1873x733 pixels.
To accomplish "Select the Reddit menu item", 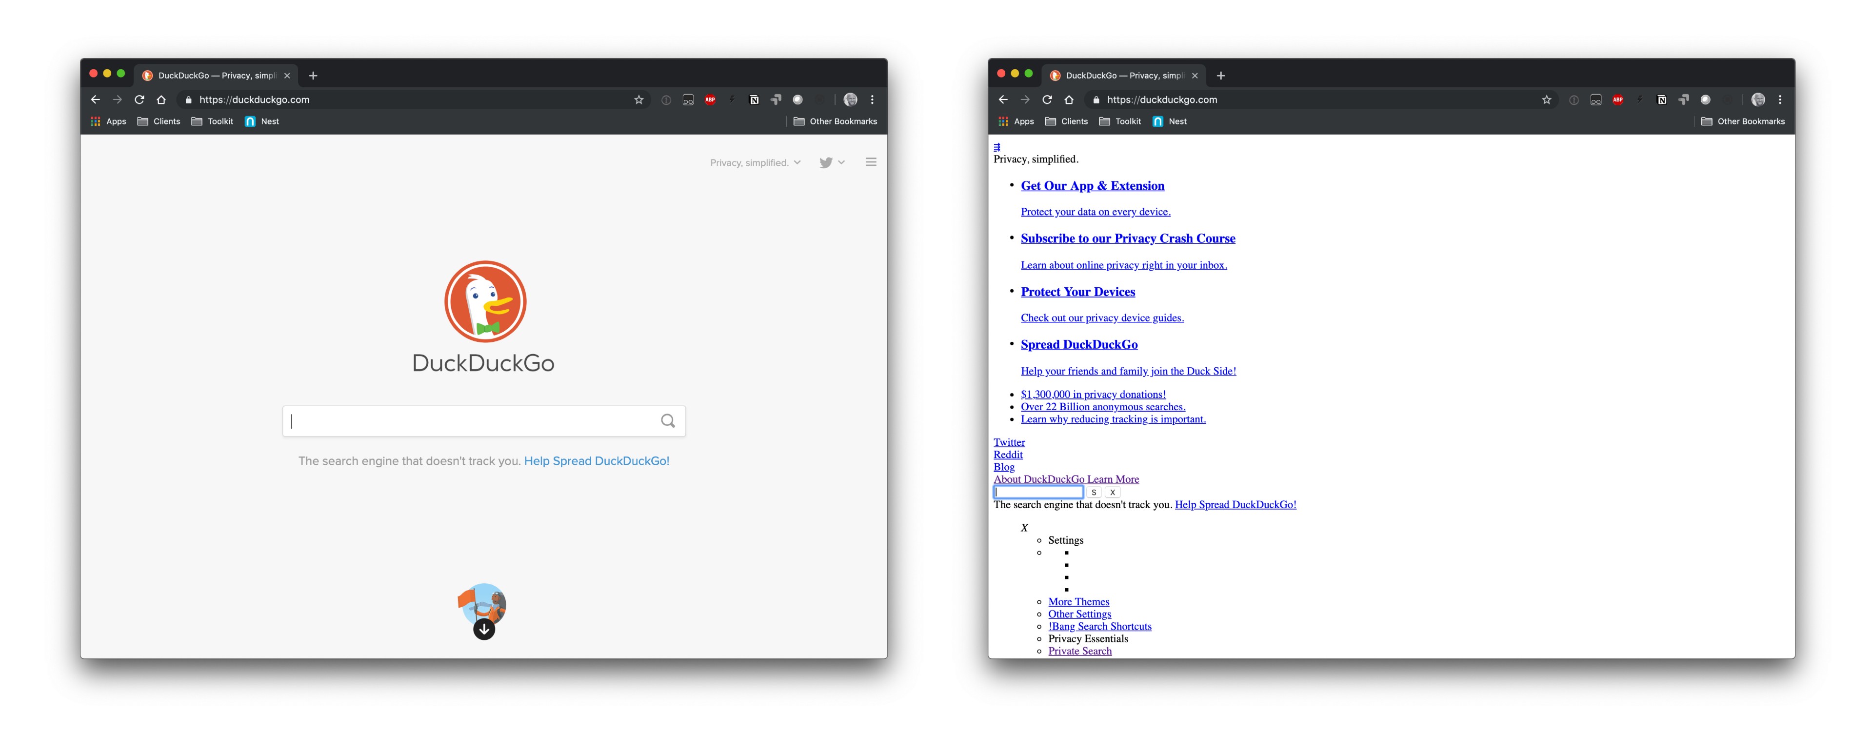I will 1007,455.
